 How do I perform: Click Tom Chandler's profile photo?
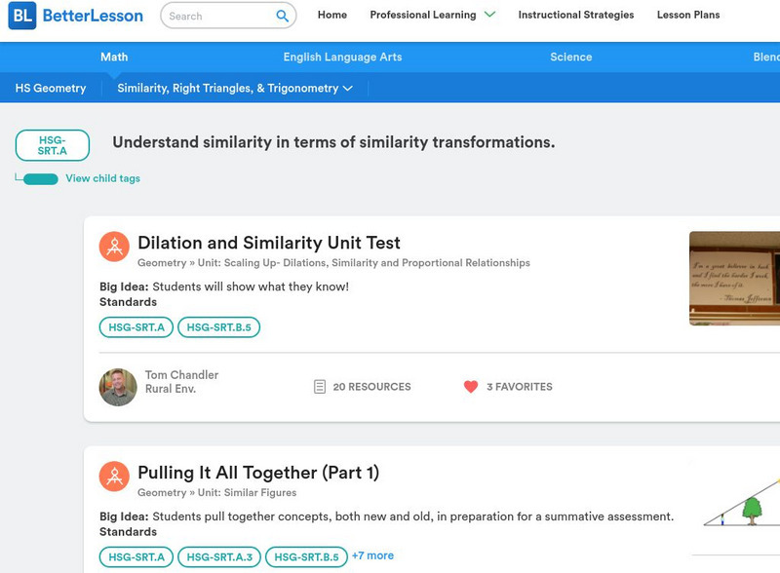click(x=118, y=387)
